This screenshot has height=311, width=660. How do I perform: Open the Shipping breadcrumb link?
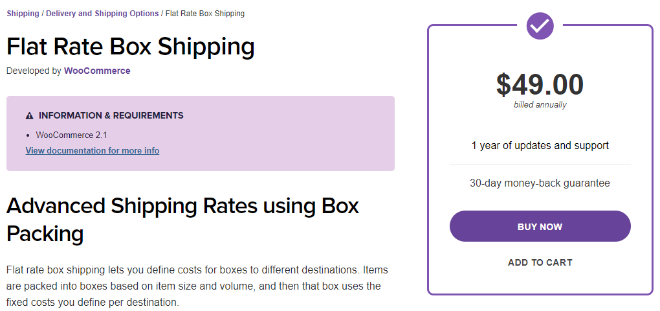point(23,14)
